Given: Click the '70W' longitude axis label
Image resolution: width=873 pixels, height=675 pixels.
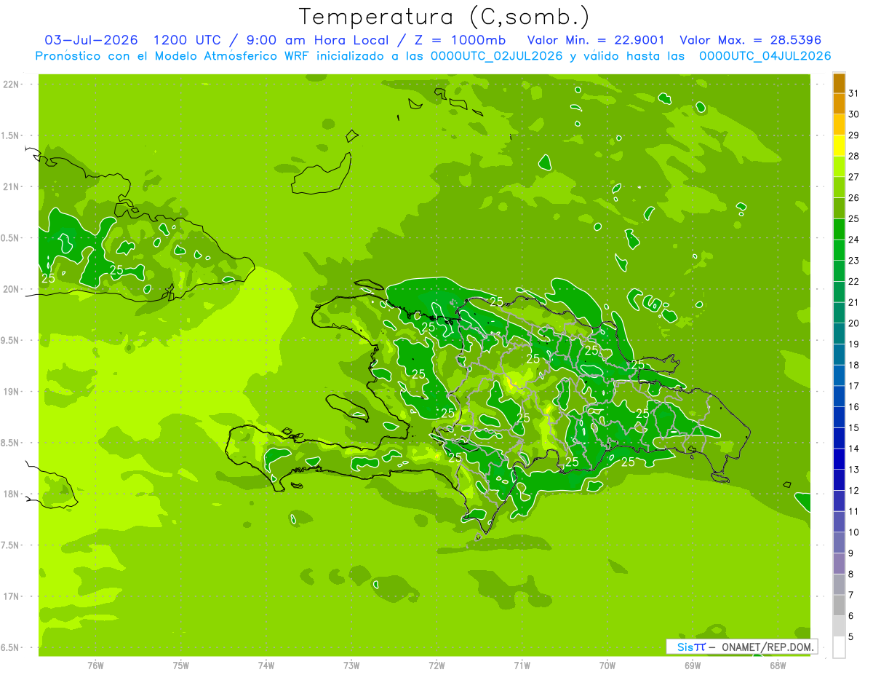Looking at the screenshot, I should point(607,666).
